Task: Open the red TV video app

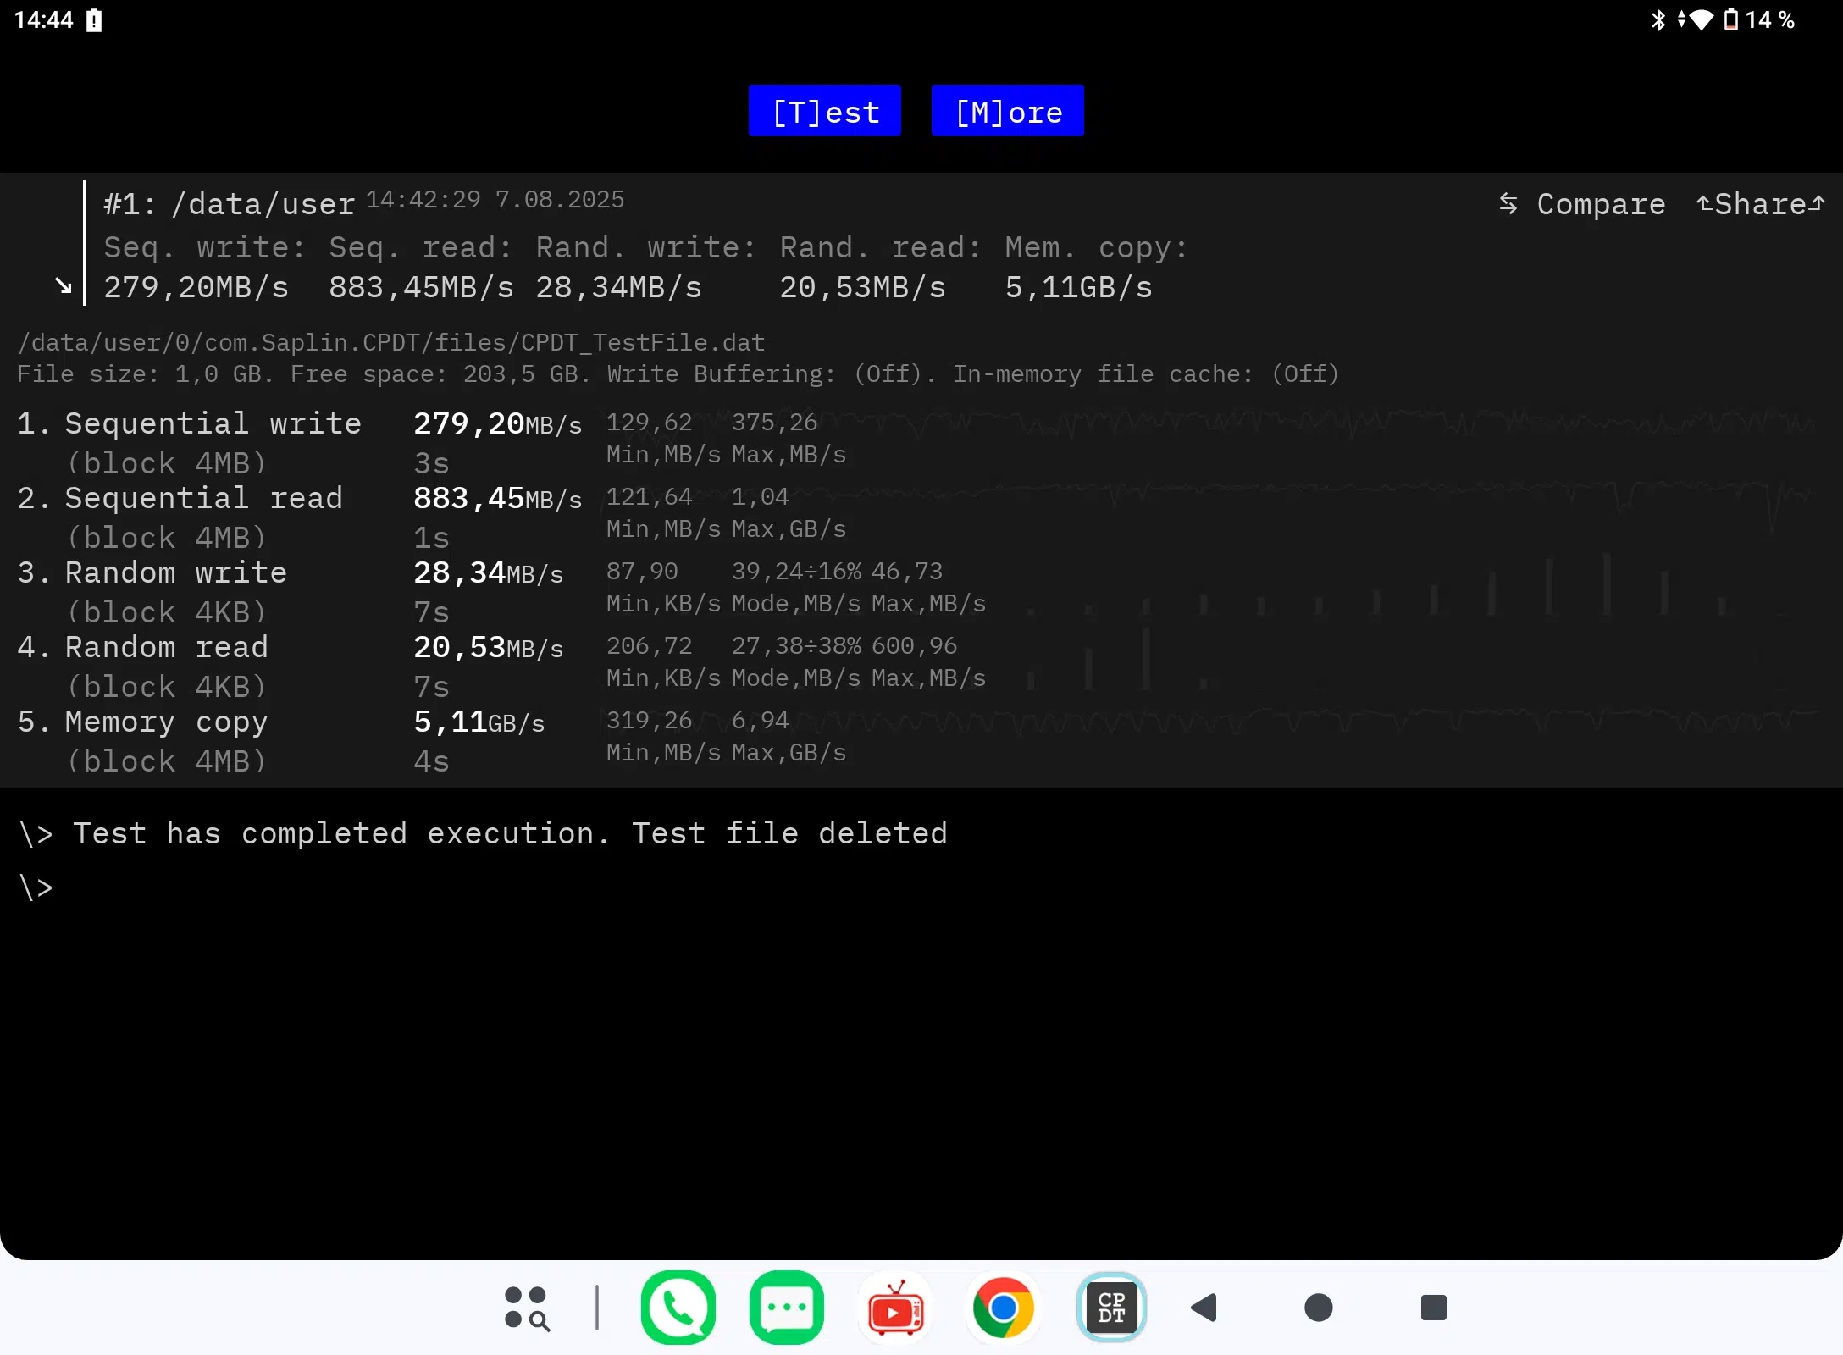Action: point(895,1308)
